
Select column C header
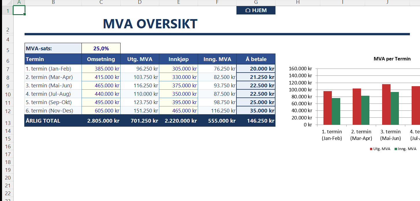point(101,3)
